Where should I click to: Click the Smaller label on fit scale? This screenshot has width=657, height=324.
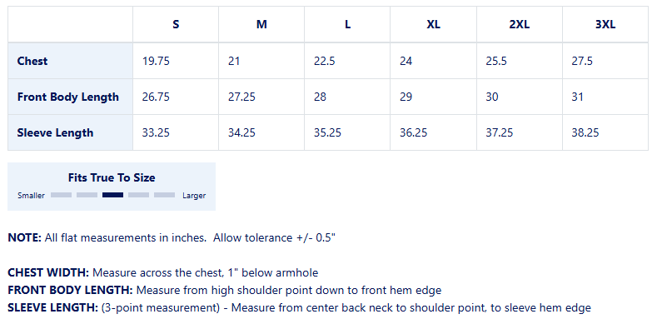click(x=31, y=196)
